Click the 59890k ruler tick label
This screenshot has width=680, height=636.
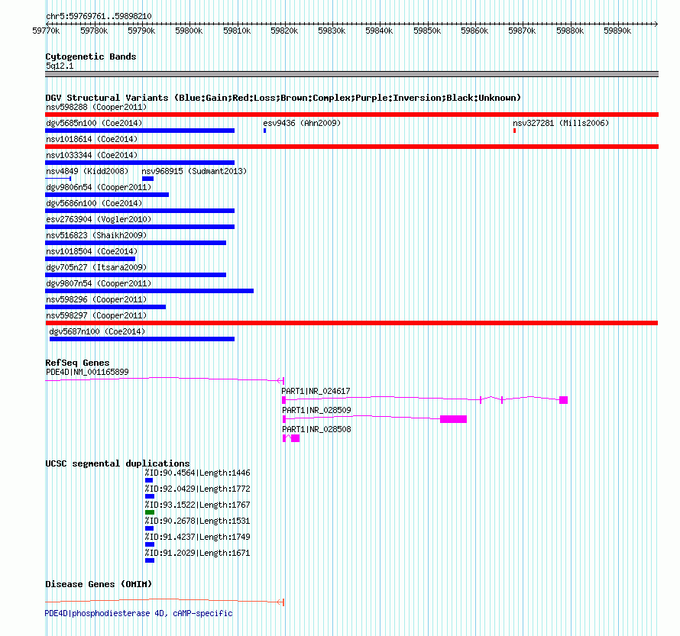click(x=617, y=31)
